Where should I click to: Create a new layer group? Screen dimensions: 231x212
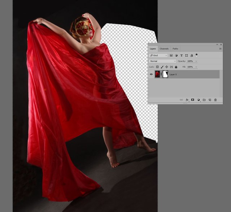pos(204,100)
